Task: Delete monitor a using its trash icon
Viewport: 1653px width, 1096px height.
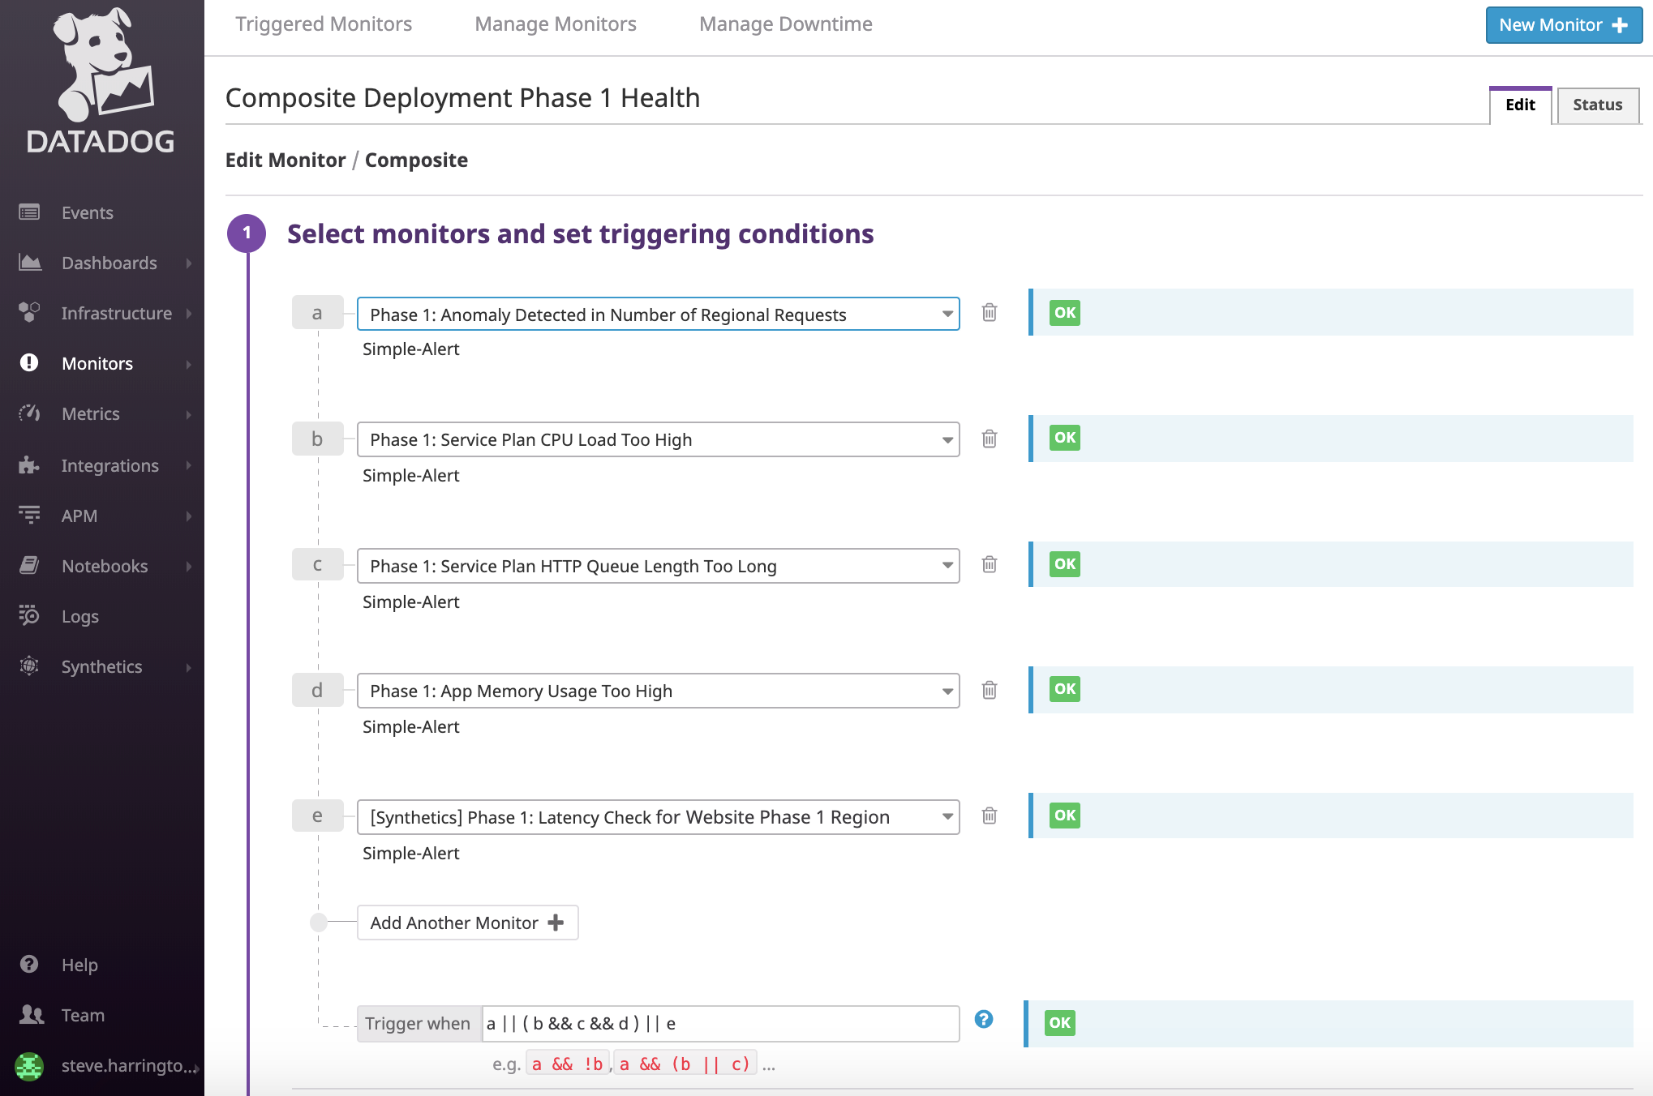Action: (989, 312)
